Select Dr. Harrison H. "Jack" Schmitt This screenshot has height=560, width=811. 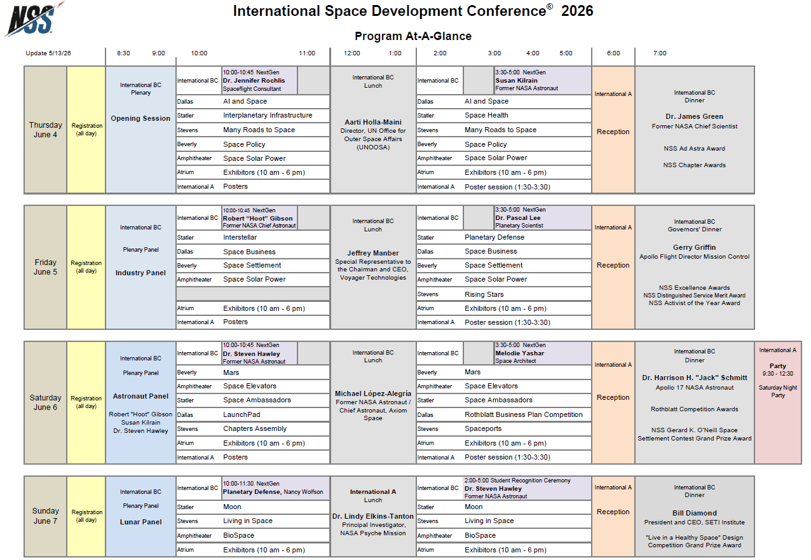pos(695,378)
